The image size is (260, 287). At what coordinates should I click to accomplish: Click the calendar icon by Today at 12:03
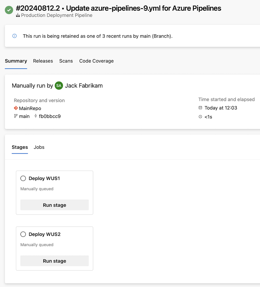(200, 108)
